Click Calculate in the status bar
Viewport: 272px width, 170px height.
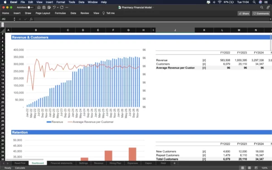pos(20,168)
